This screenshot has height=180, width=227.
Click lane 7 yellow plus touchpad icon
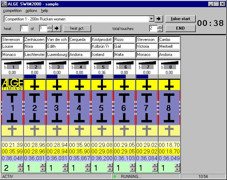click(x=147, y=85)
